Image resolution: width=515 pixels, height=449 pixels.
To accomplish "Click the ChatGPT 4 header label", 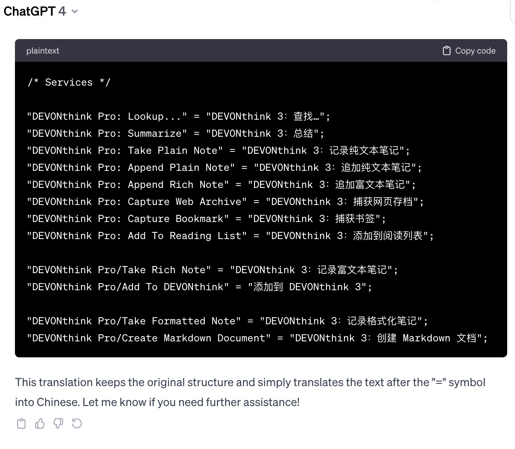I will (36, 11).
